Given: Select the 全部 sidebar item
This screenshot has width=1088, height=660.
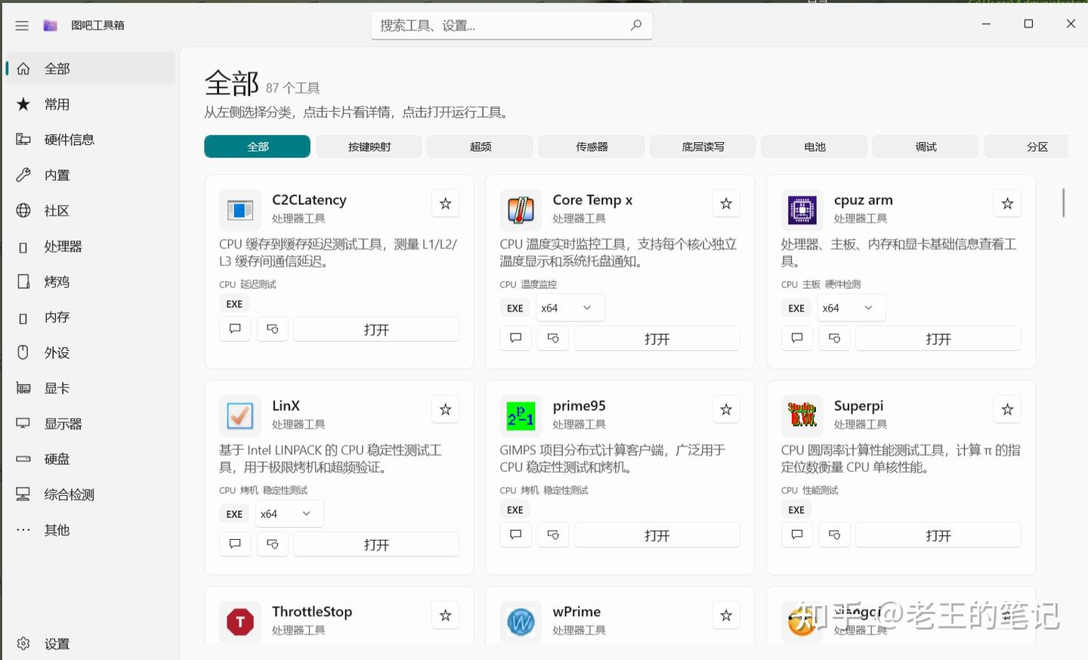Looking at the screenshot, I should click(x=90, y=69).
